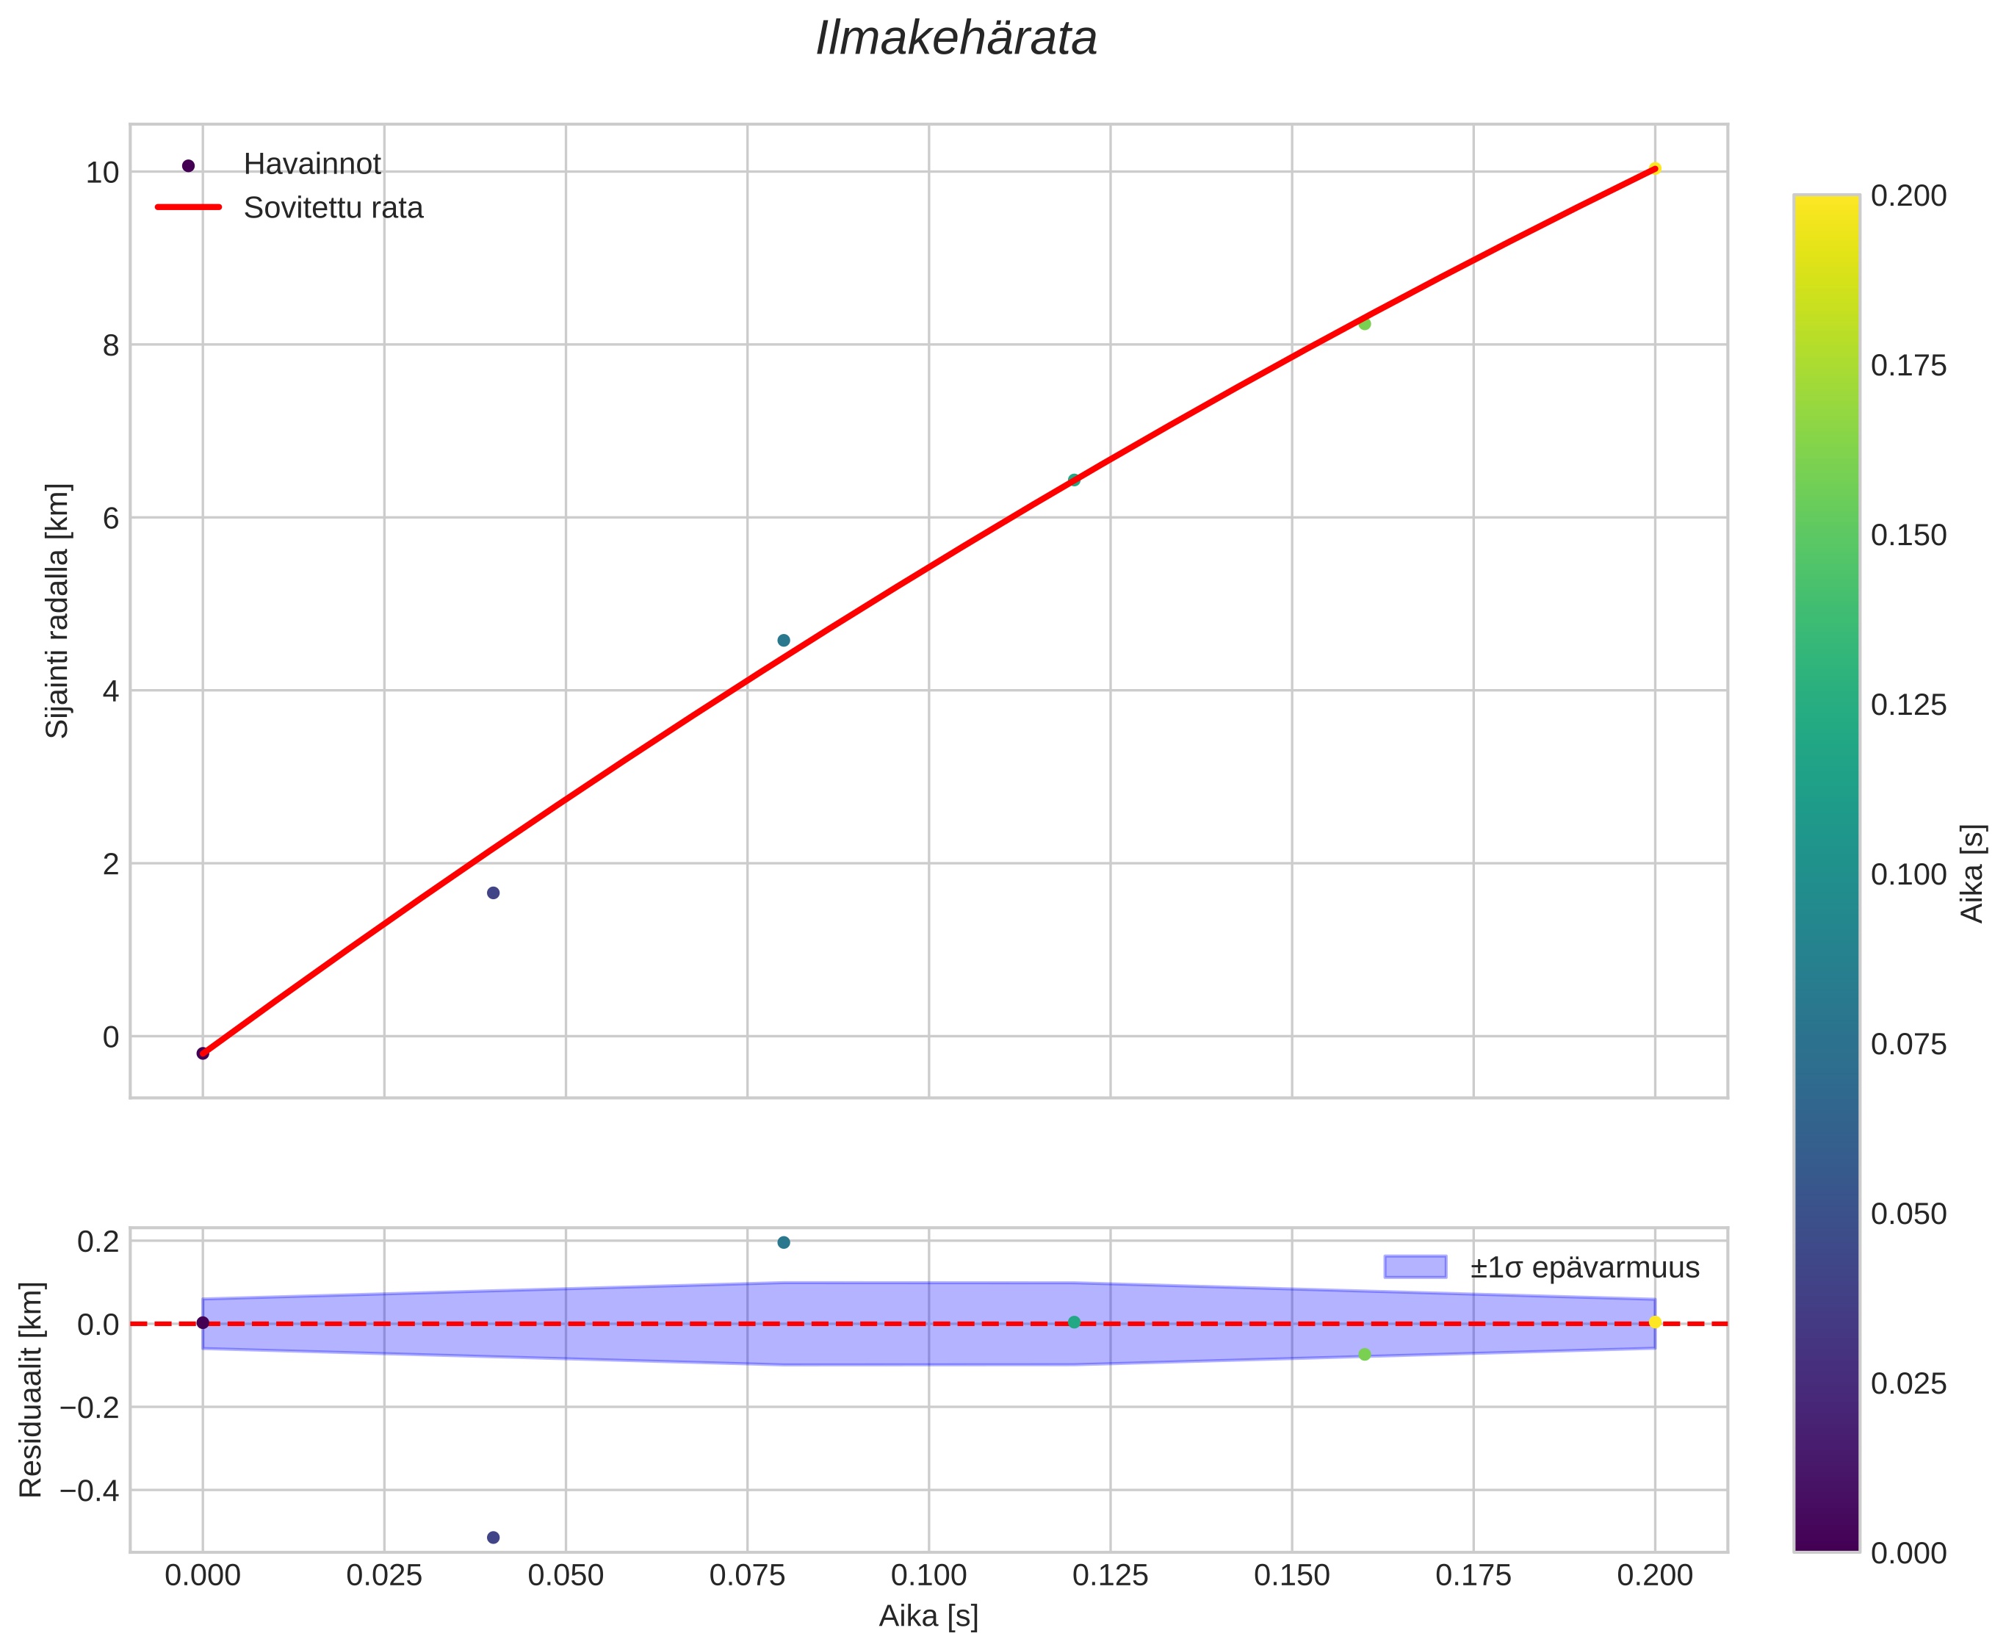The image size is (2006, 1650).
Task: Click the yellow data point at 0.200 s
Action: pyautogui.click(x=1654, y=168)
